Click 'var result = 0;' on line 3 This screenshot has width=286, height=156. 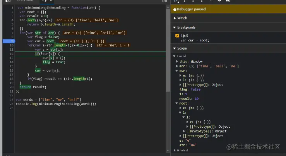(x=34, y=16)
